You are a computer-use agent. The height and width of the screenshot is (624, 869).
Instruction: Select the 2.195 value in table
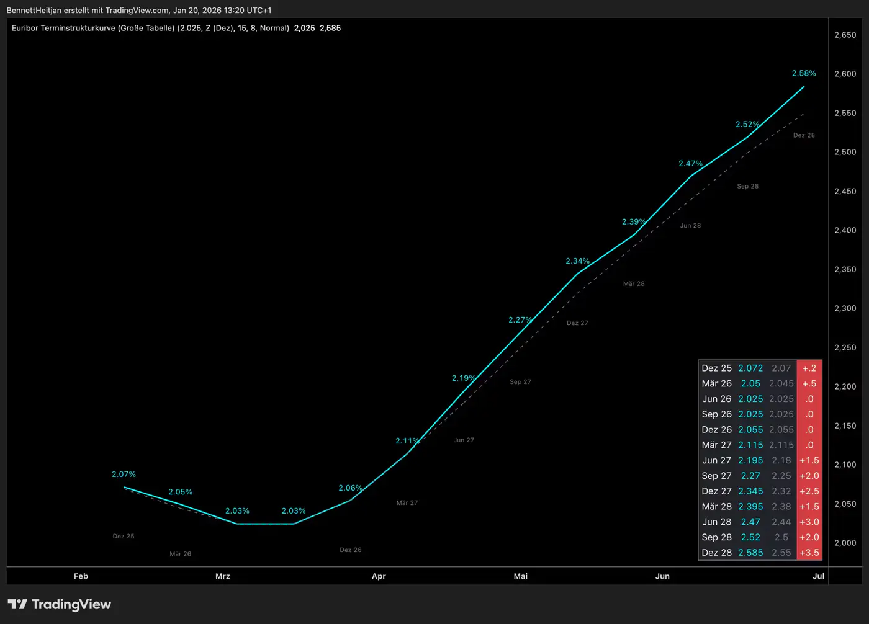[x=750, y=460]
